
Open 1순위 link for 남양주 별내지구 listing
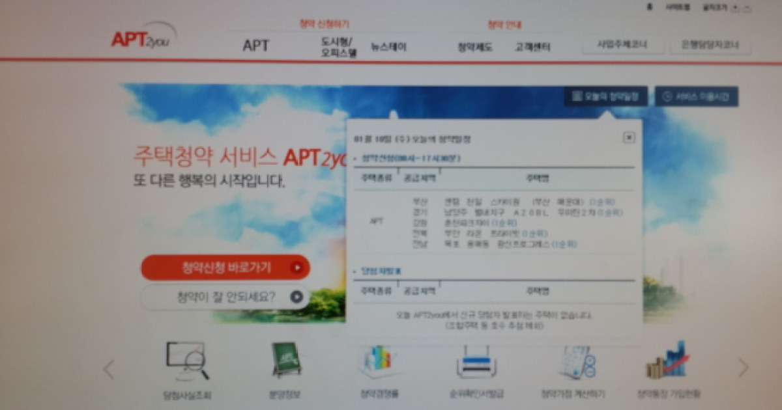tap(610, 212)
